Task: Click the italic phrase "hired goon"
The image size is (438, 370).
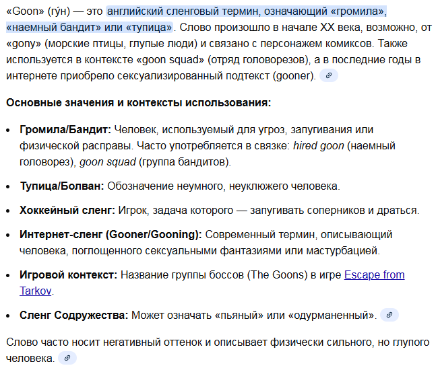Action: [x=320, y=145]
